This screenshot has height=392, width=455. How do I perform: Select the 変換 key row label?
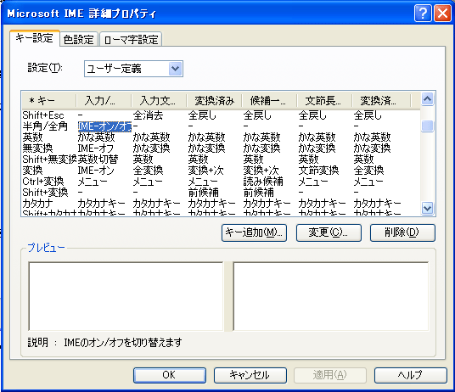click(32, 171)
